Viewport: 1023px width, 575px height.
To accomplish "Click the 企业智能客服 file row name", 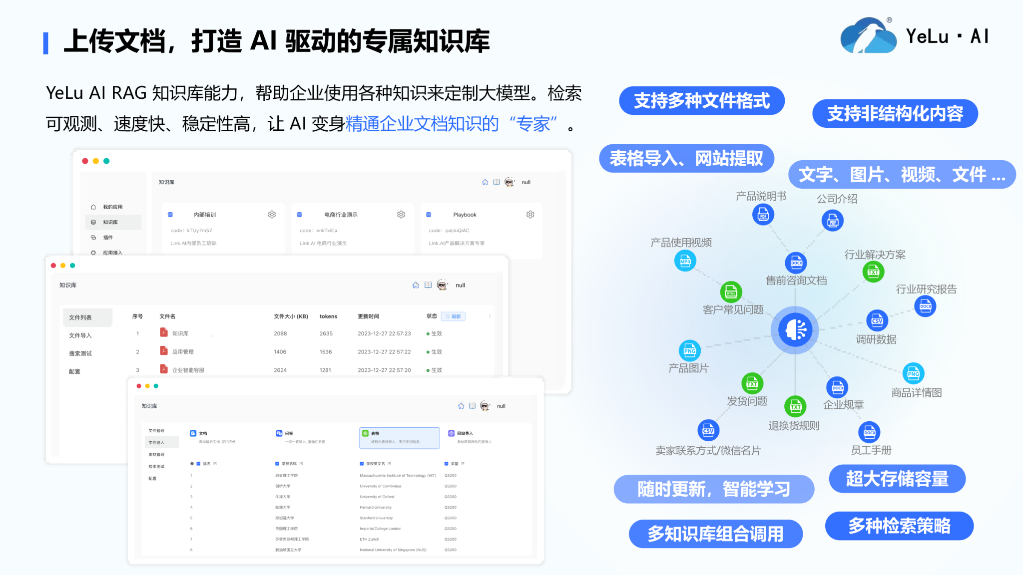I will [x=188, y=370].
